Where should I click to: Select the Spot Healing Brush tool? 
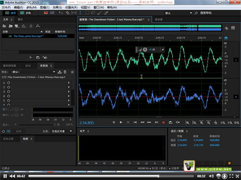coord(106,13)
